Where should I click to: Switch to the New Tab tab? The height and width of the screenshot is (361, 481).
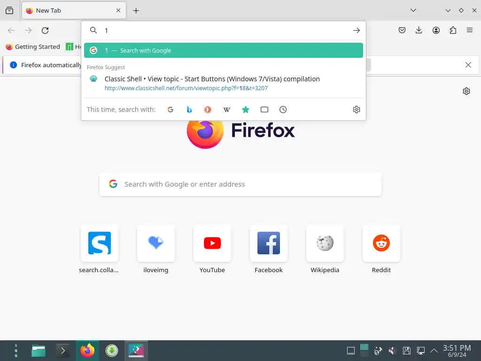coord(74,10)
